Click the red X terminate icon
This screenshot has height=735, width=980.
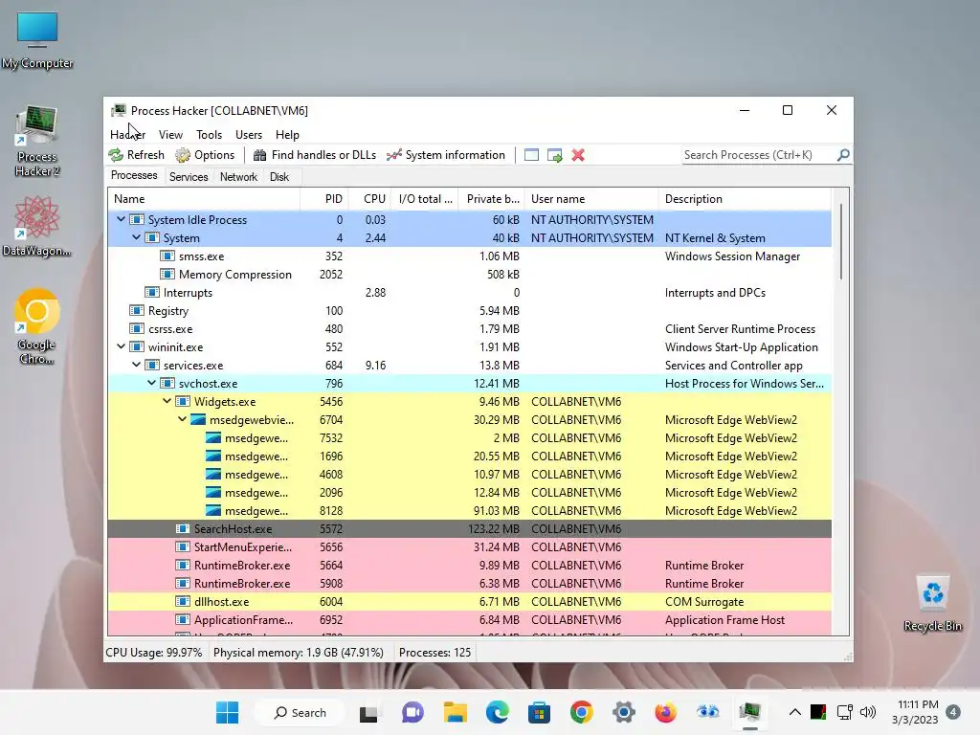coord(578,155)
